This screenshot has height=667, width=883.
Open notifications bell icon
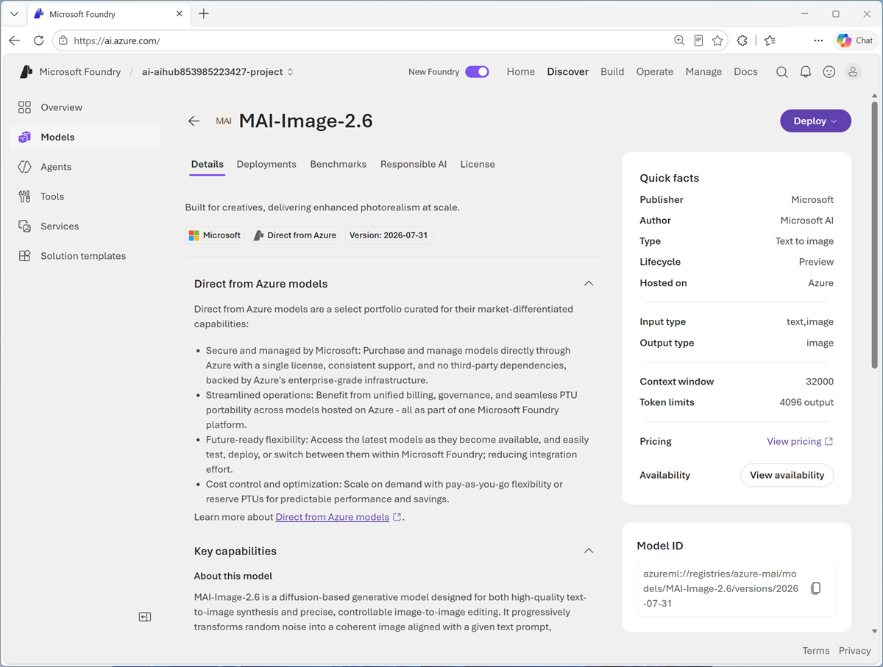(806, 72)
